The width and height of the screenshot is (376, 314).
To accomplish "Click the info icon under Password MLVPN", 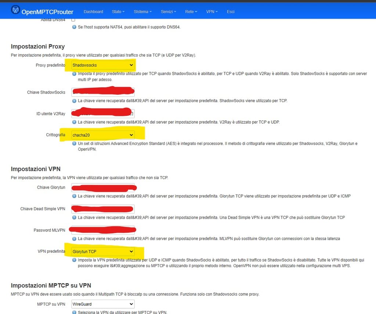I will 74,239.
